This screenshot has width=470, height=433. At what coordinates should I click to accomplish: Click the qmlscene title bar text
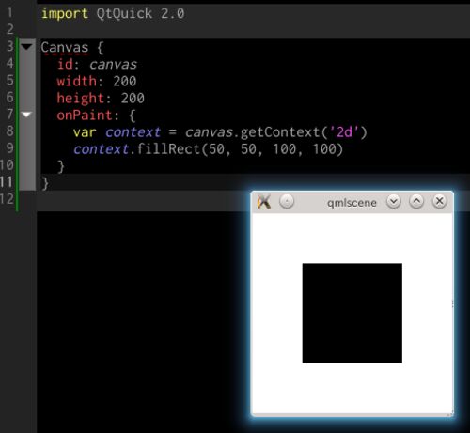(352, 203)
